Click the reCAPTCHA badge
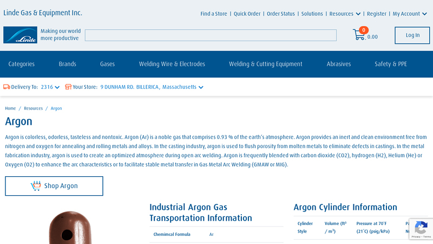 tap(421, 229)
